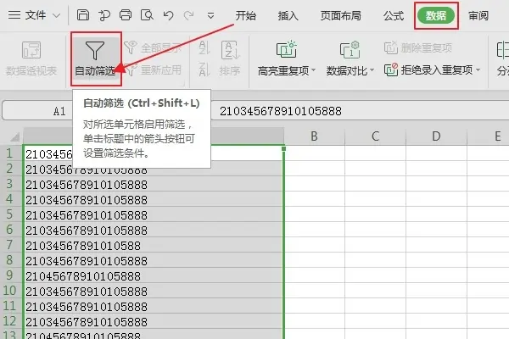Image resolution: width=509 pixels, height=339 pixels.
Task: Select column B header
Action: (x=314, y=136)
